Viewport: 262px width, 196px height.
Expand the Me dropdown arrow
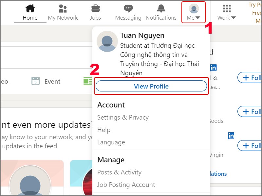pos(198,18)
